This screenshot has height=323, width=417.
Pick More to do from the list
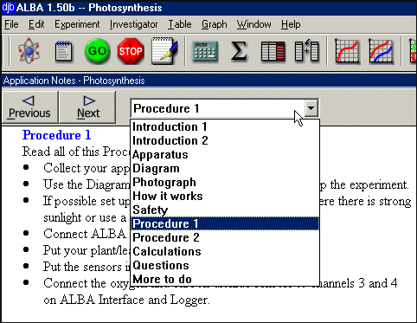225,279
